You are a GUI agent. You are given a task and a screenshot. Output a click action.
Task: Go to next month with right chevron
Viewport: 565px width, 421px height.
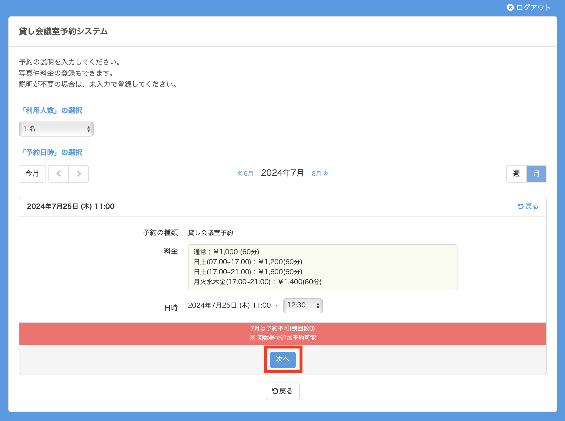pyautogui.click(x=79, y=174)
